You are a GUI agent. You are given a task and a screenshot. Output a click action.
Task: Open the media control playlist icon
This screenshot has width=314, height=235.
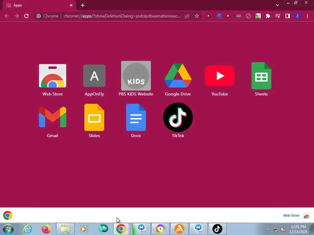(x=278, y=16)
